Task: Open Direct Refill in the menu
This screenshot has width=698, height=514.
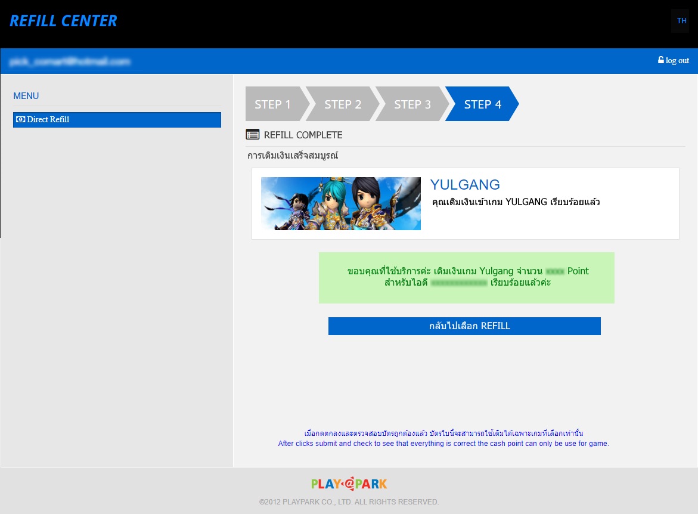Action: tap(117, 120)
